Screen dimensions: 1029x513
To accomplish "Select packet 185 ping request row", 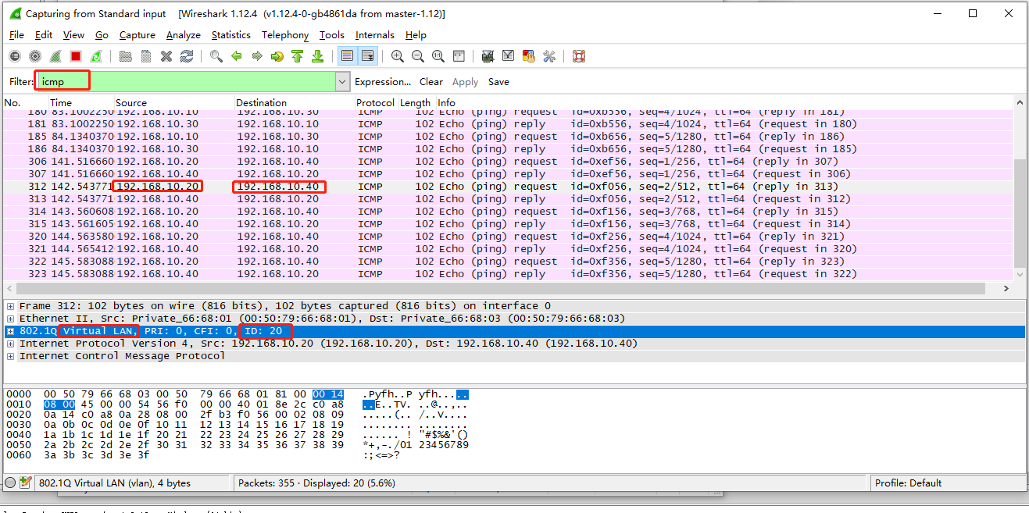I will [x=508, y=136].
